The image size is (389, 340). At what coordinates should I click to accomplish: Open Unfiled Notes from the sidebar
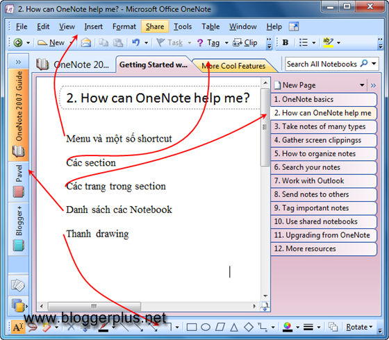click(18, 285)
